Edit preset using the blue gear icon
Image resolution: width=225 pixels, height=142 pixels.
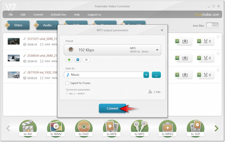click(78, 60)
